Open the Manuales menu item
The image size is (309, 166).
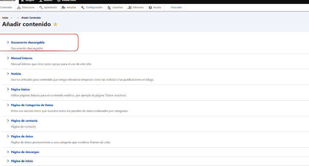pos(176,8)
